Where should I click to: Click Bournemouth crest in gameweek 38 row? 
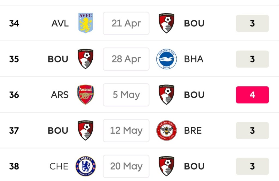(166, 166)
